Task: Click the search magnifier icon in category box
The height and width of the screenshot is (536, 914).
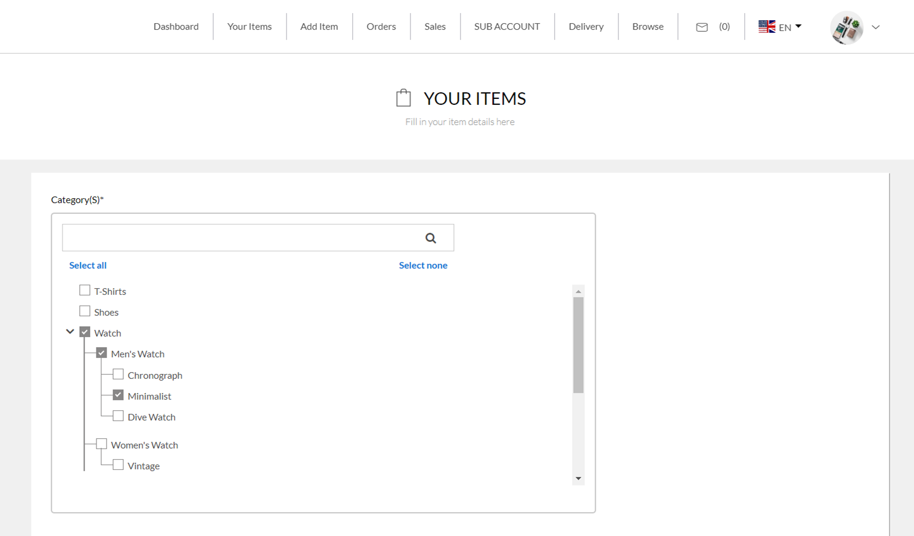Action: click(x=430, y=238)
